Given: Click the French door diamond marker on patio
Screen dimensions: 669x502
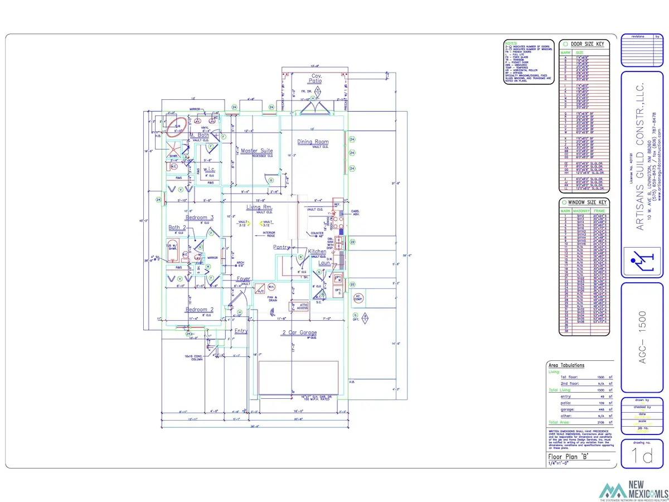Looking at the screenshot, I should click(318, 91).
